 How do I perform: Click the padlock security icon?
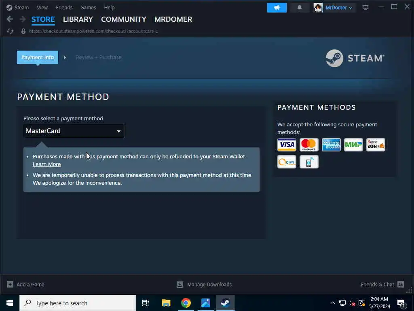[x=23, y=31]
